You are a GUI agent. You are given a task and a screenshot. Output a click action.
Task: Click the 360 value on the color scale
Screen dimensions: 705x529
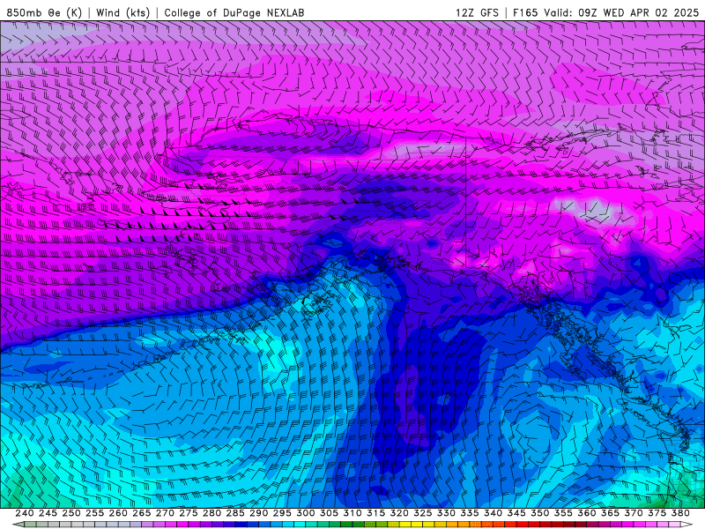point(586,513)
